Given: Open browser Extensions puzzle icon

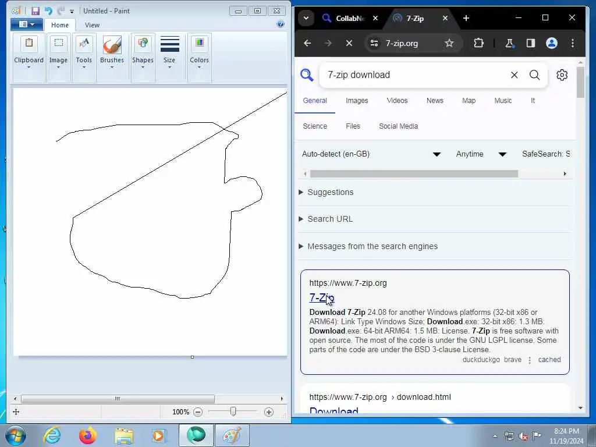Looking at the screenshot, I should [478, 43].
